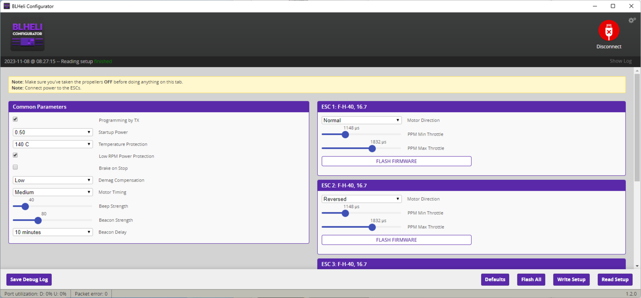Click the Beacon Strength slider handle
The image size is (641, 298).
tap(38, 220)
